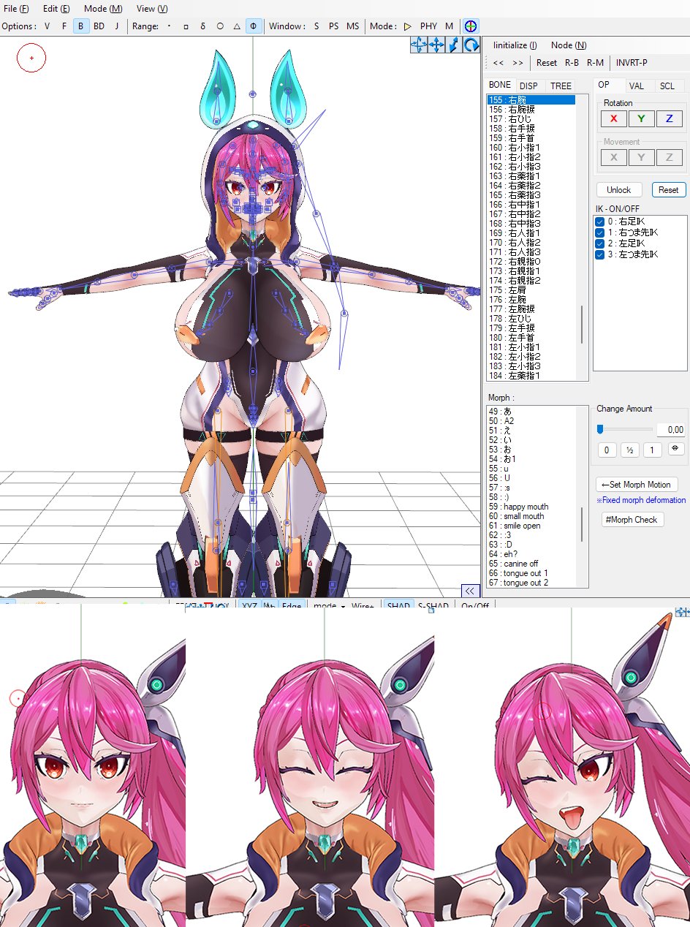Click the Unlock button
This screenshot has height=927, width=690.
[x=618, y=189]
